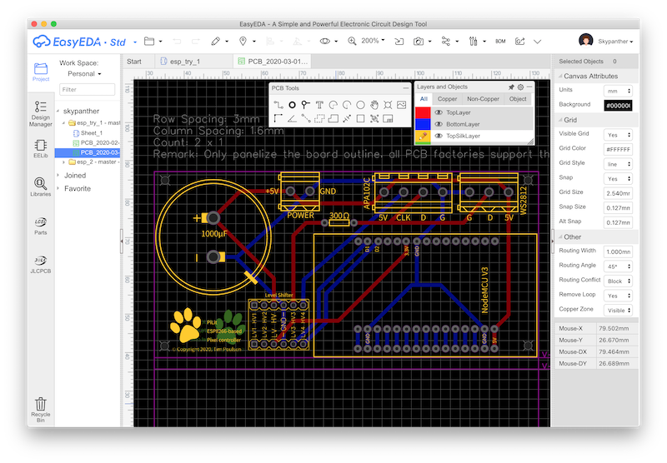The height and width of the screenshot is (463, 667).
Task: Open the Visible Grid Yes dropdown
Action: click(618, 135)
